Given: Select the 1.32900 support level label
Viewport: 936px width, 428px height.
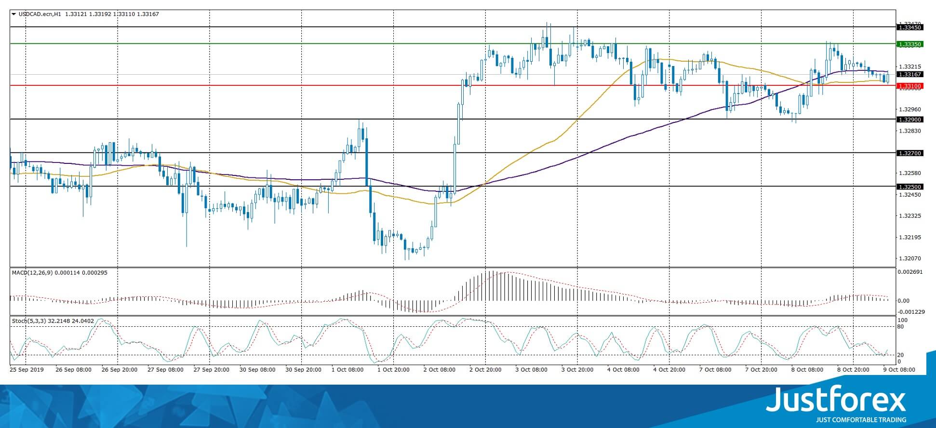Looking at the screenshot, I should point(910,120).
